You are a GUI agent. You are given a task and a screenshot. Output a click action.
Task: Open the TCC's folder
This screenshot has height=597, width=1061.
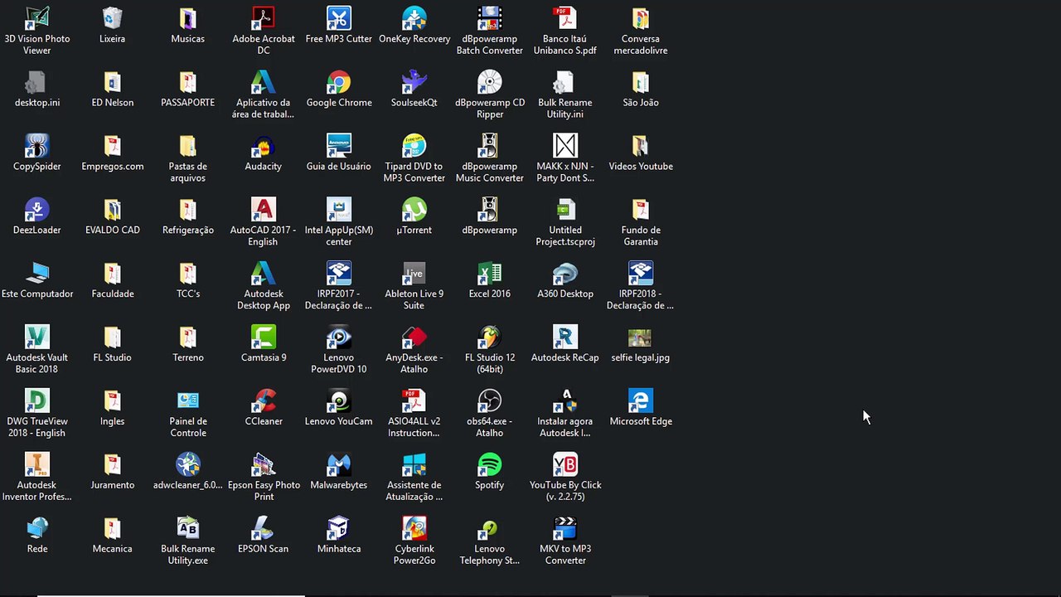[x=188, y=274]
